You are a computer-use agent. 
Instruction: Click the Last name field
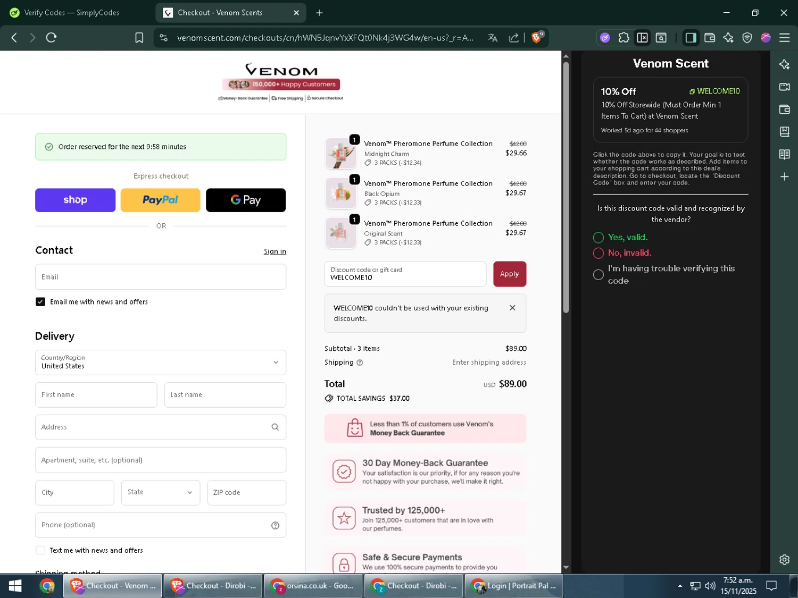pos(225,395)
